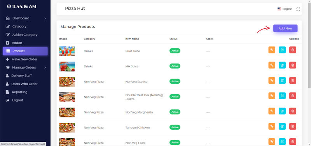Delete the Fruit Juice product
Screen dimensions: 311x146
[293, 50]
